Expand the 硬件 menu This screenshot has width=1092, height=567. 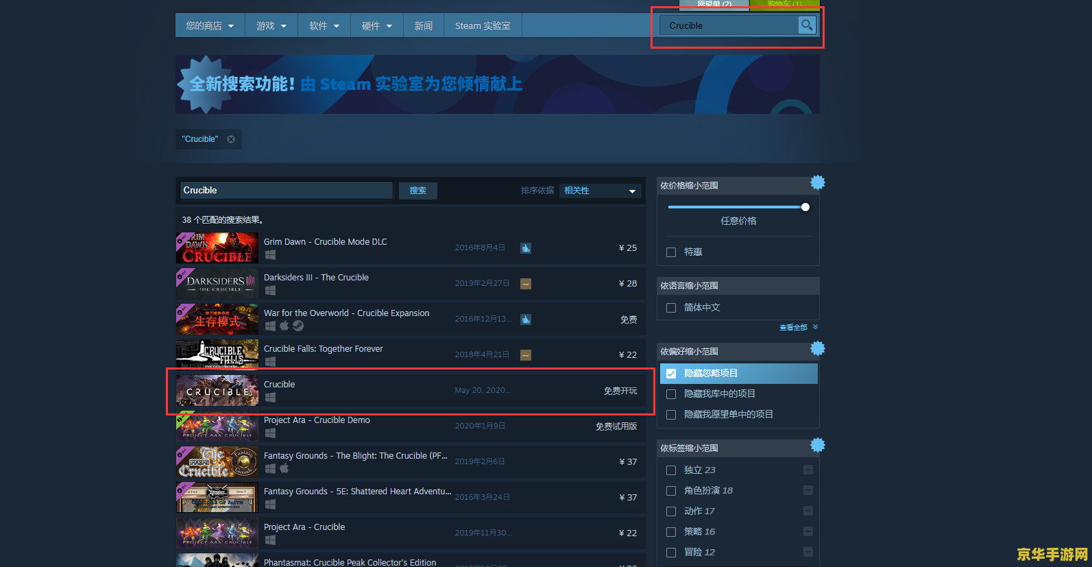point(377,25)
